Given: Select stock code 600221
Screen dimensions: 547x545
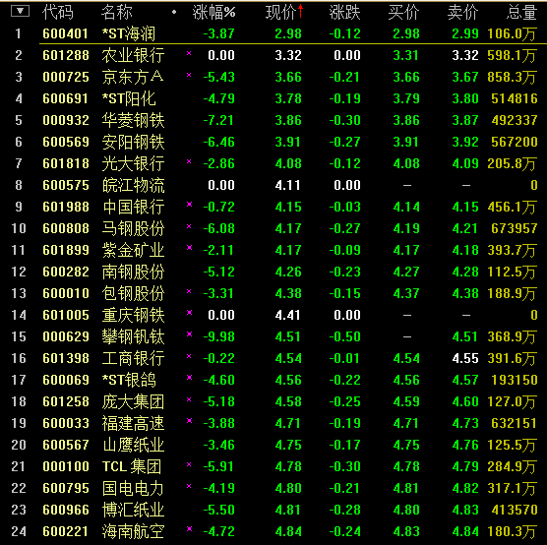Looking at the screenshot, I should click(x=66, y=531).
